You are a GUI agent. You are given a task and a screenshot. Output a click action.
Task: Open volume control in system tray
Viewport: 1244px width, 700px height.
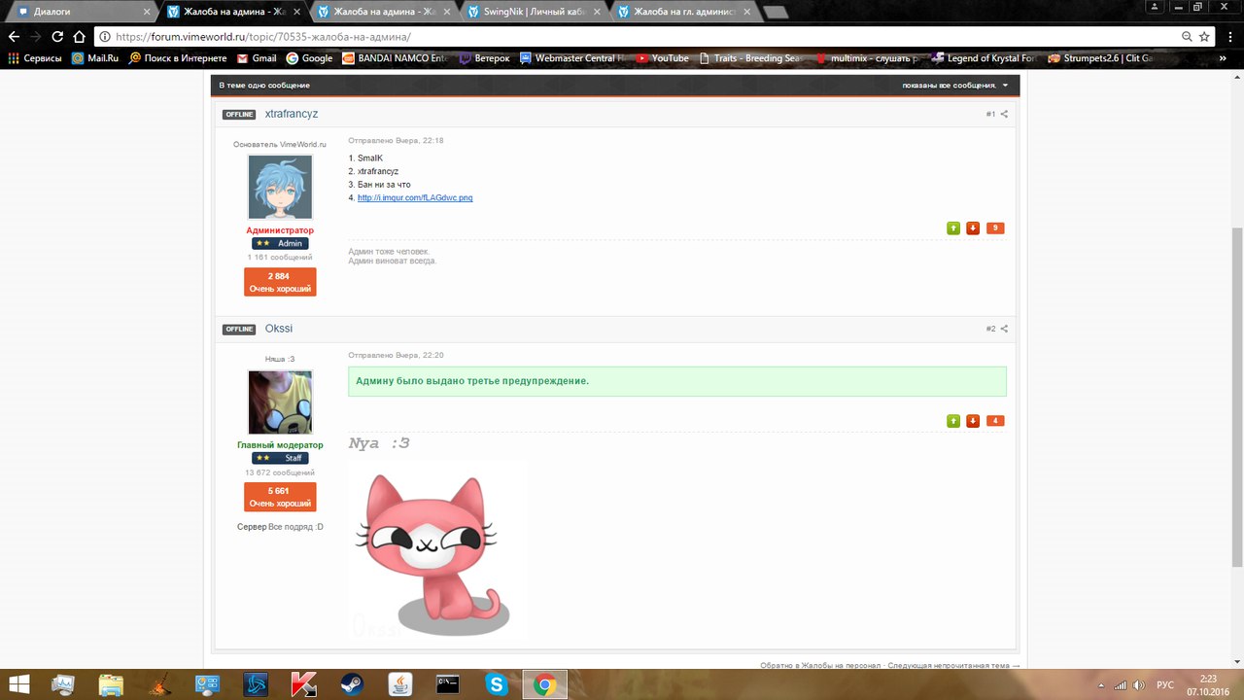point(1137,685)
